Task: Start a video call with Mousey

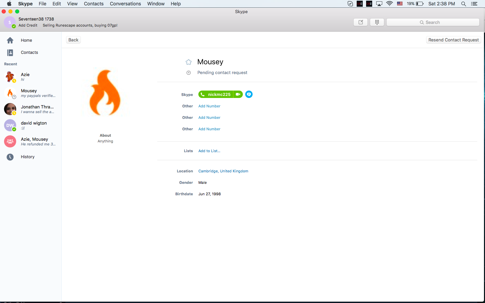Action: click(238, 95)
